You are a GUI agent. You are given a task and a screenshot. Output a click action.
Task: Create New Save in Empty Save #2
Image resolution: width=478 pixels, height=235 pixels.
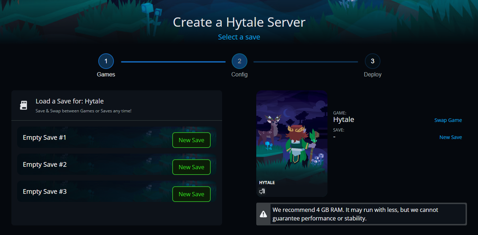point(191,167)
